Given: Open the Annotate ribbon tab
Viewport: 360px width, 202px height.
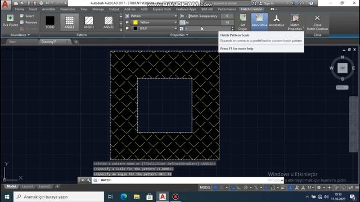Looking at the screenshot, I should (48, 9).
